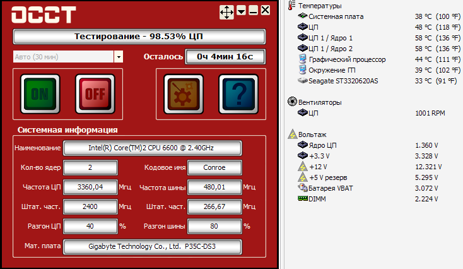Open the Авто (30 мин) test duration dropdown
The image size is (463, 269).
tap(119, 57)
